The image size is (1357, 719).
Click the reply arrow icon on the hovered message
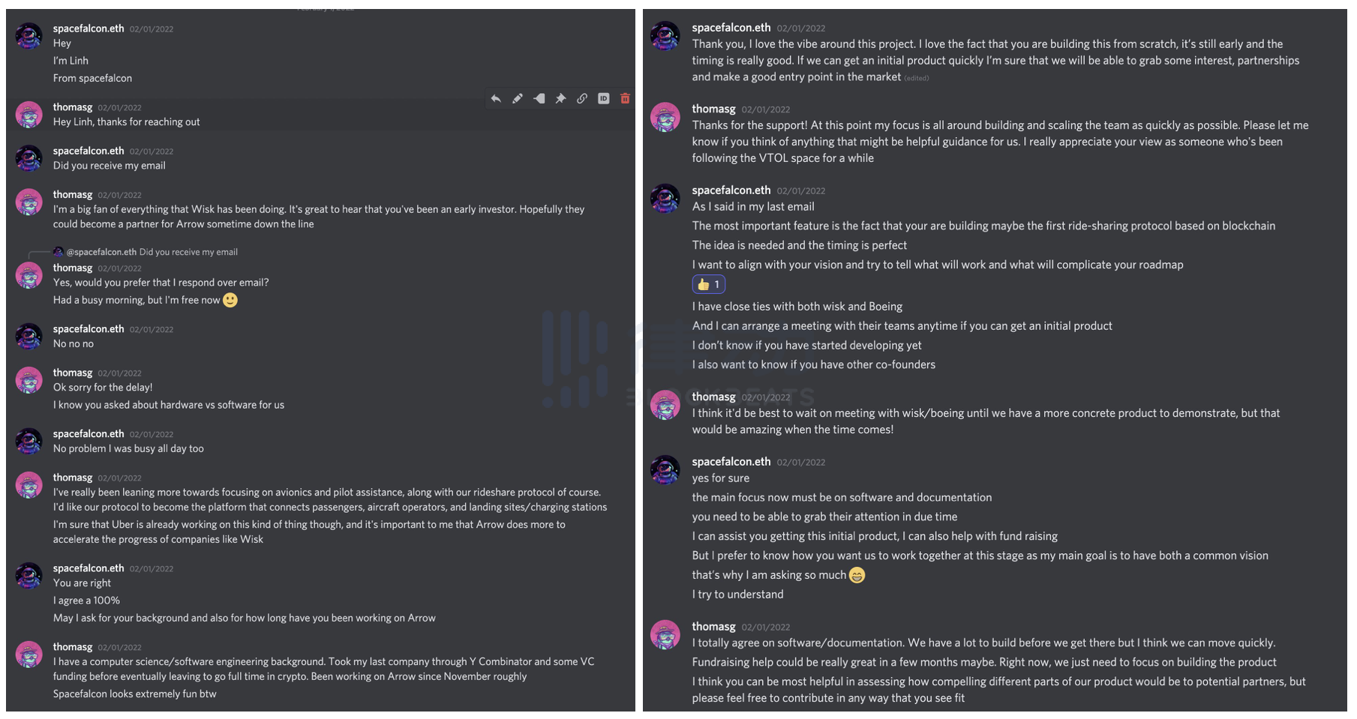(496, 98)
